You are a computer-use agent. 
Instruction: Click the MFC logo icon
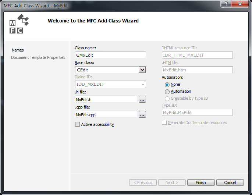click(x=19, y=24)
